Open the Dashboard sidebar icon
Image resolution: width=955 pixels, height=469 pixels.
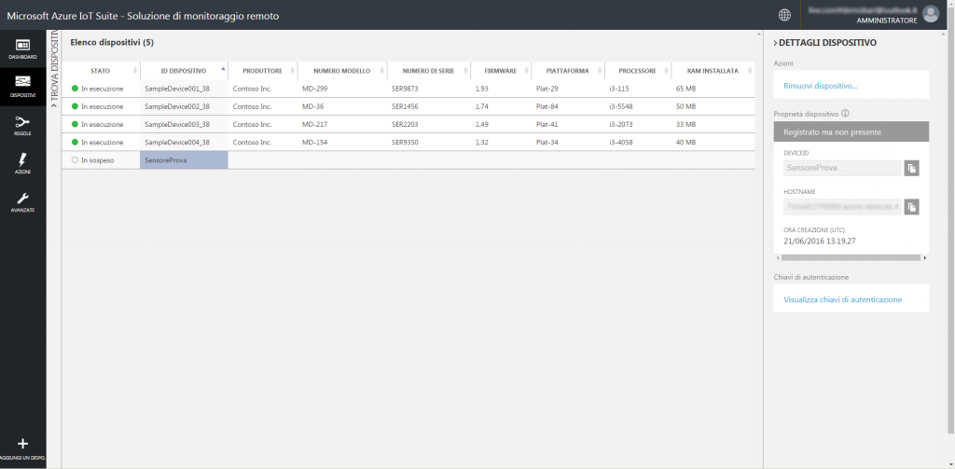tap(22, 48)
